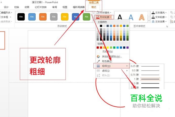Click the 文本效果 icon
The image size is (175, 117).
click(x=153, y=21)
